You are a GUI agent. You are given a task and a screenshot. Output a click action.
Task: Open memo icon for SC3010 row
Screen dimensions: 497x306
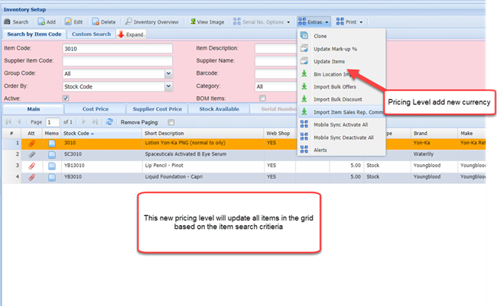pos(51,154)
